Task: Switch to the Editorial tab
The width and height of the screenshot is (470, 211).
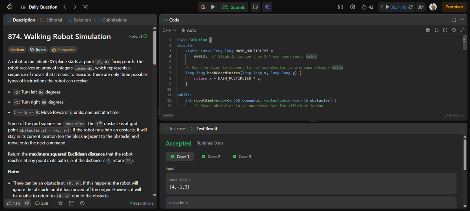Action: 51,20
